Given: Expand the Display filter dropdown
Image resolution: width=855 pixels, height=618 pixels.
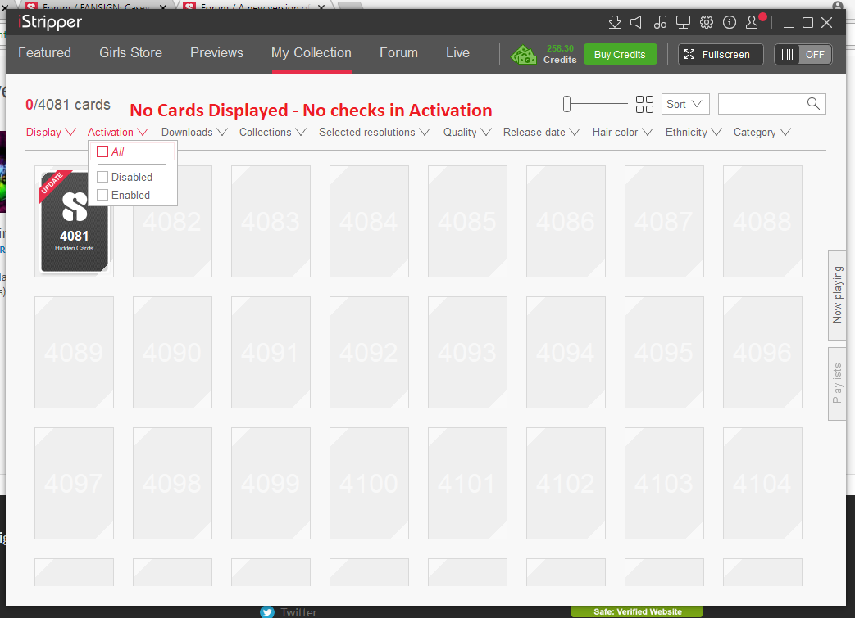Looking at the screenshot, I should click(51, 133).
